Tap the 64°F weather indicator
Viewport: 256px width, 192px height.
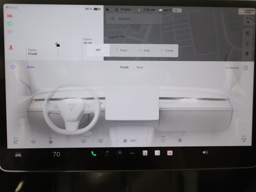165,10
